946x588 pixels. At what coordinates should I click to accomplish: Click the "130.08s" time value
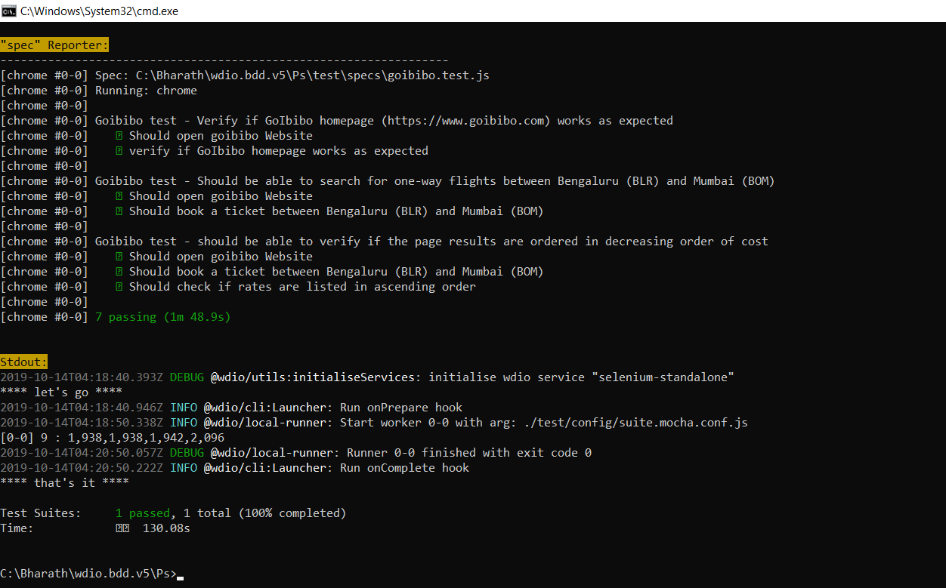click(x=166, y=528)
